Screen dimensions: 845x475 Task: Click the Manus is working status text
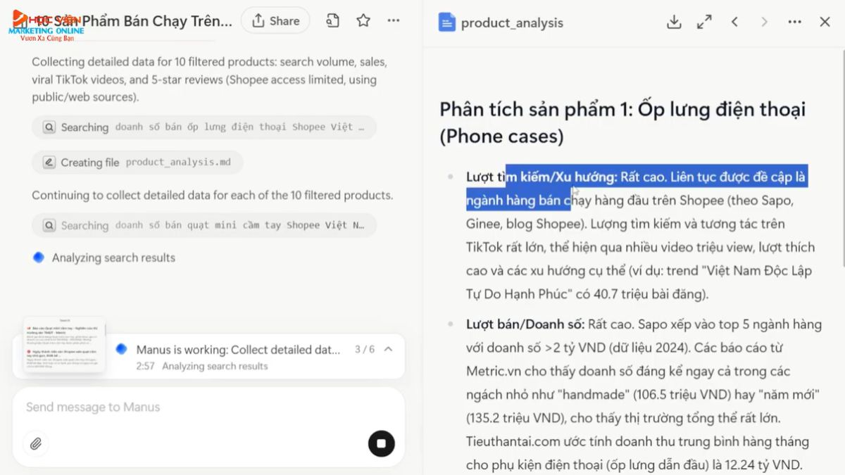[238, 350]
